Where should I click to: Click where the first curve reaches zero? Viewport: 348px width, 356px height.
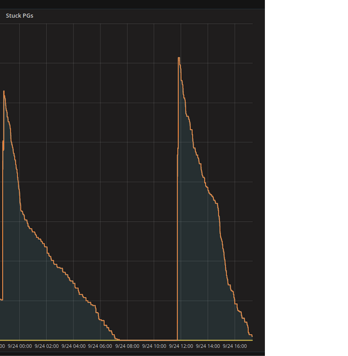tap(117, 339)
